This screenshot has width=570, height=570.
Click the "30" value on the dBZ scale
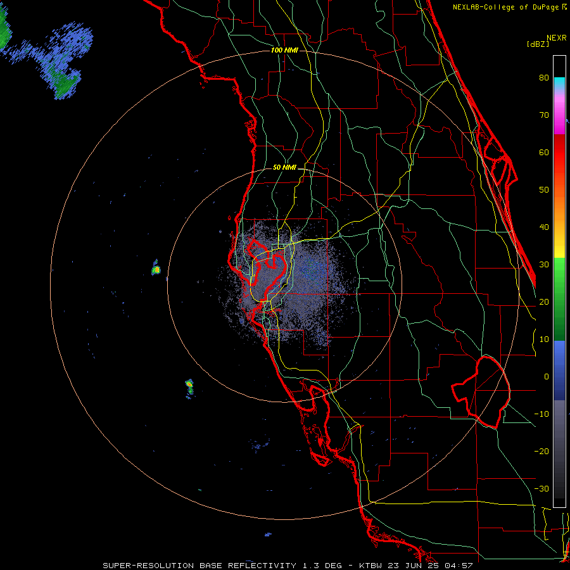(x=544, y=265)
